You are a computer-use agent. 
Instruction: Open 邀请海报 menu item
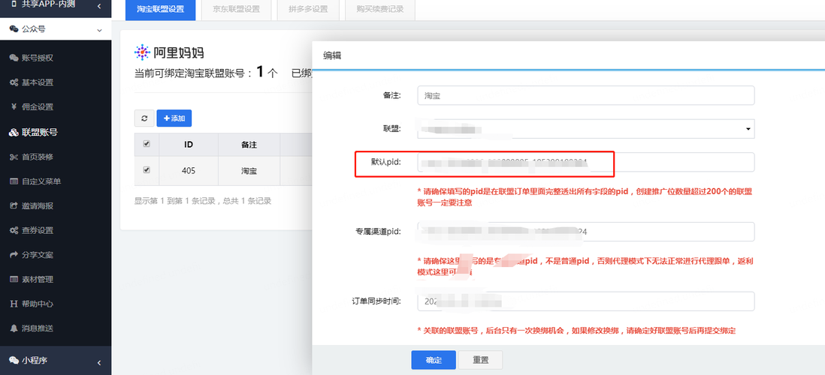point(38,206)
